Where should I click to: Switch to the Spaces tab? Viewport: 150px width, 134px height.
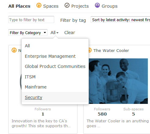[51, 6]
